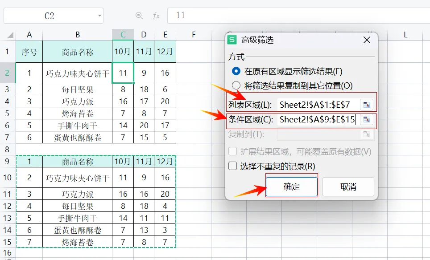Open the Name Box dropdown arrow

(x=99, y=16)
